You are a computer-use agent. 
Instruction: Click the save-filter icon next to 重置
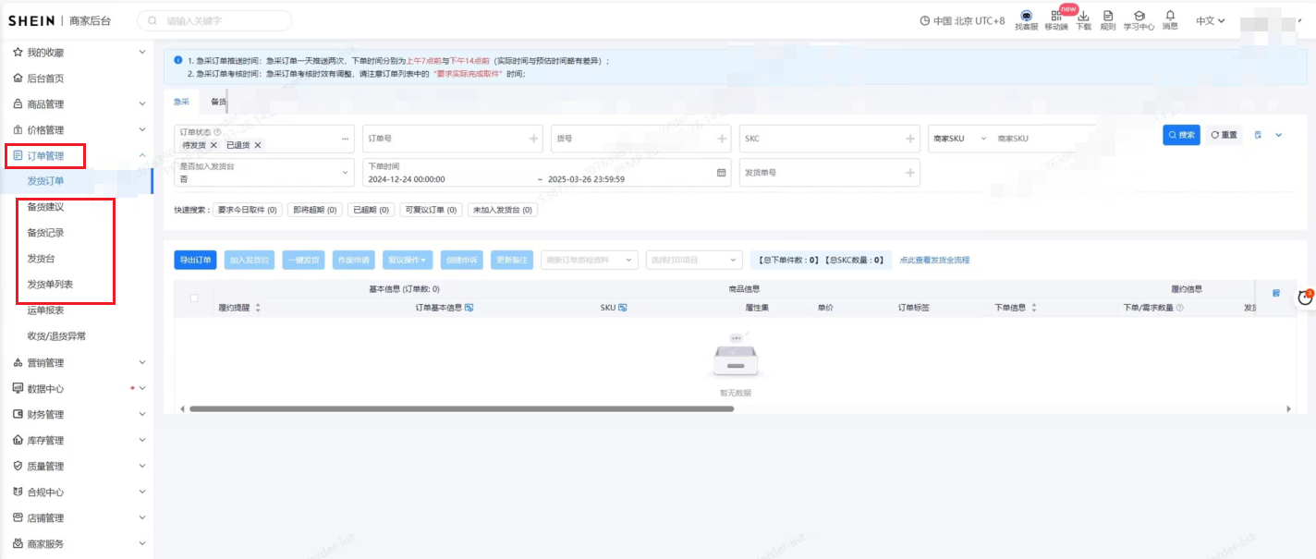pos(1258,135)
